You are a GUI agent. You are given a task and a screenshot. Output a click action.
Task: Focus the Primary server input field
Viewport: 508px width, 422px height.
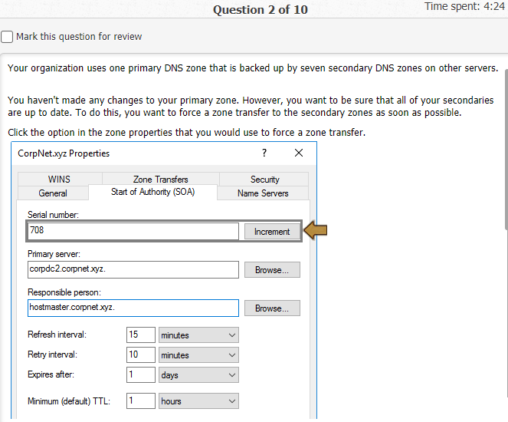(x=133, y=270)
